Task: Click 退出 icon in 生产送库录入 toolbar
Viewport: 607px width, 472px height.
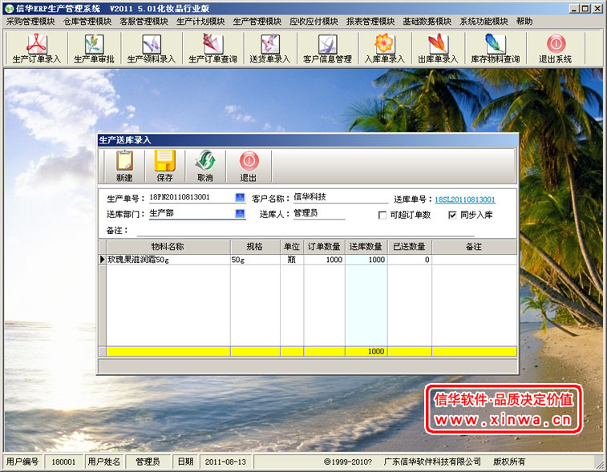Action: [249, 166]
